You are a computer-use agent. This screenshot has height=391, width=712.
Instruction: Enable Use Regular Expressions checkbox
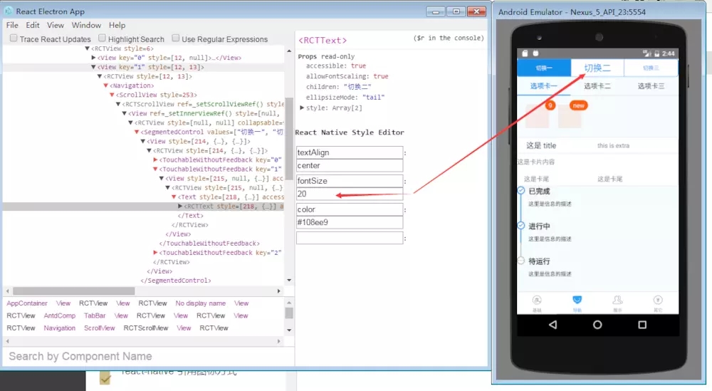point(176,38)
